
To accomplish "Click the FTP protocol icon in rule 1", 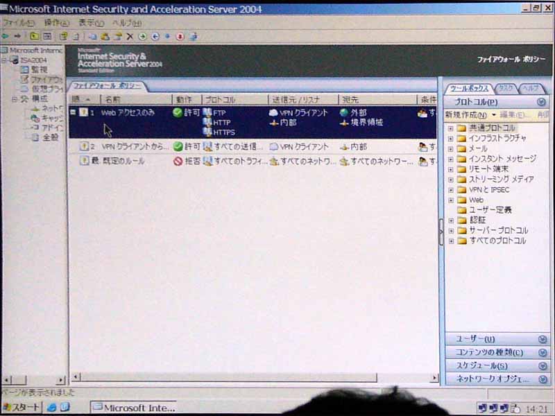I will (x=207, y=112).
